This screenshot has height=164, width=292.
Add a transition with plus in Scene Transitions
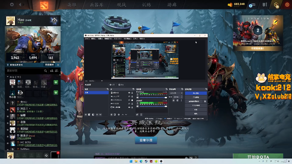coord(173,101)
